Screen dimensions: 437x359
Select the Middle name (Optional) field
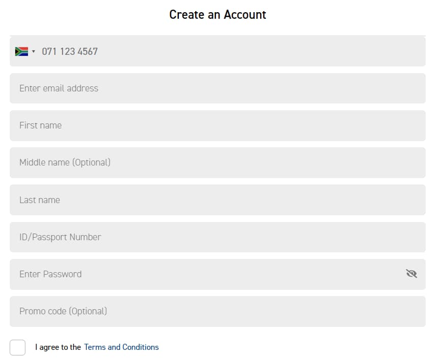[x=217, y=162]
